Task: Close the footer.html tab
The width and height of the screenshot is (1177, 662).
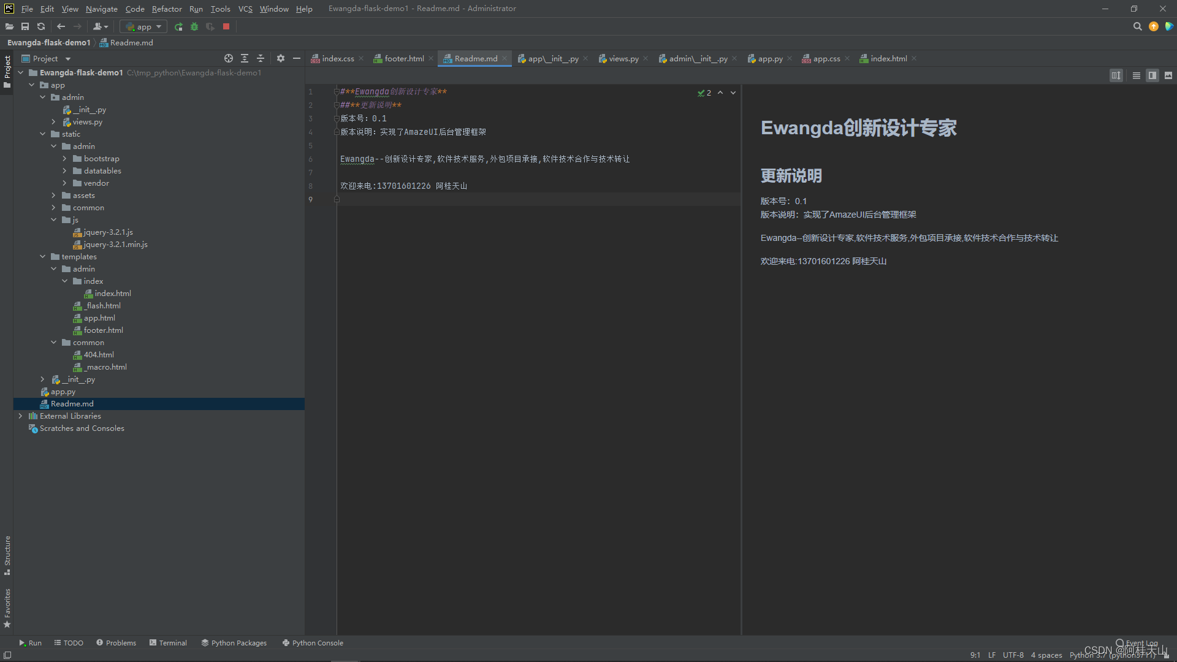Action: [431, 59]
